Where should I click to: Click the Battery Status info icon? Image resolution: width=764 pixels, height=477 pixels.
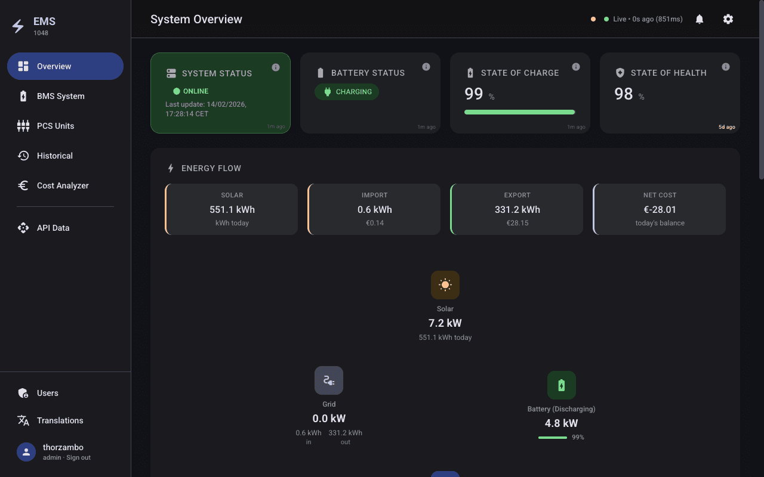(x=426, y=67)
